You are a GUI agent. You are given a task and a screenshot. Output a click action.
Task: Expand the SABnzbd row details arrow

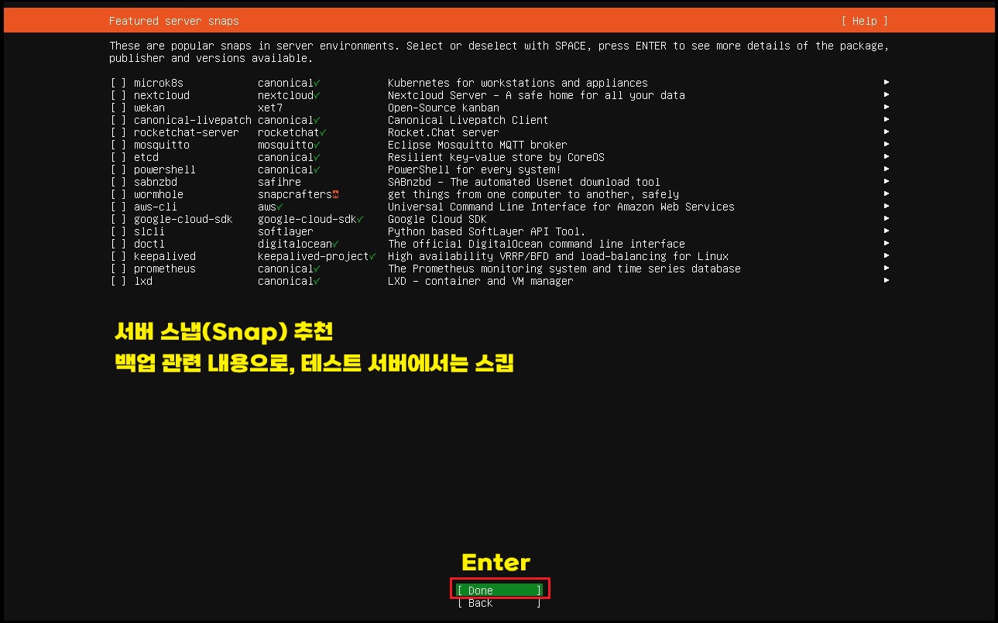tap(887, 182)
